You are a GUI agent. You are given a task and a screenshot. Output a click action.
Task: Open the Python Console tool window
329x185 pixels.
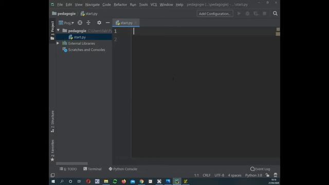point(123,169)
